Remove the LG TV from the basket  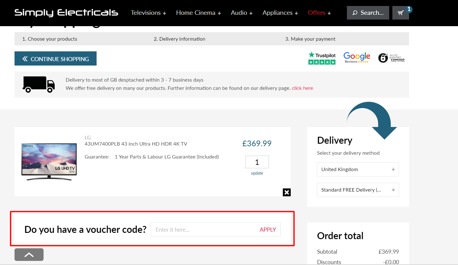click(287, 192)
